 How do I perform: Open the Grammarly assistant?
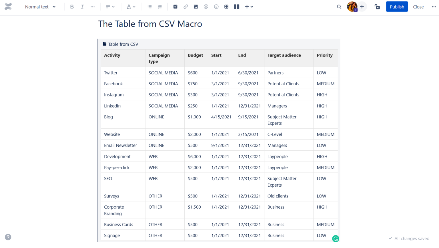(x=336, y=238)
